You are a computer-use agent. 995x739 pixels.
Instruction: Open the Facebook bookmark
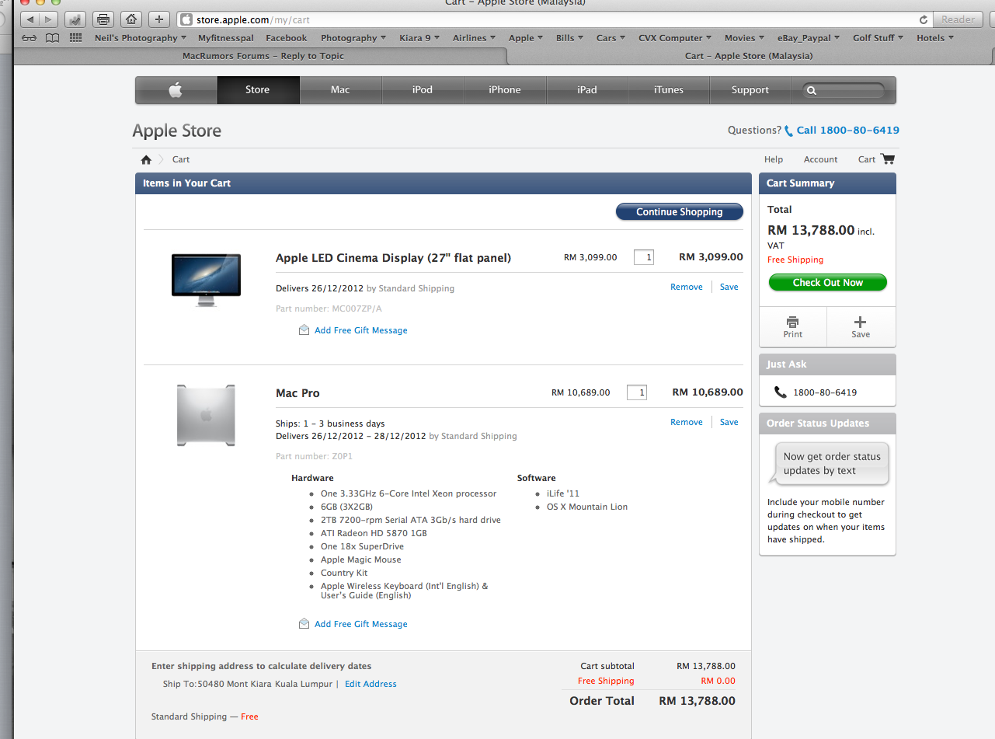point(287,38)
